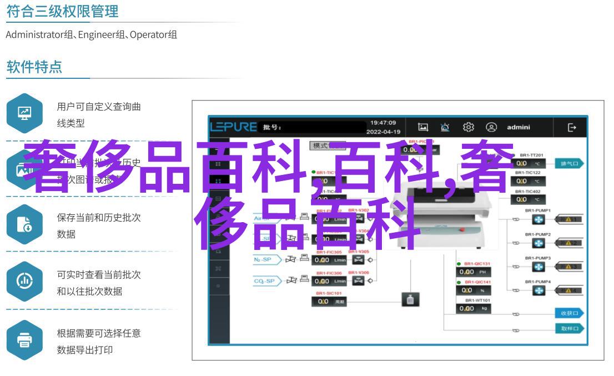Click the real-time batch chart icon
This screenshot has width=614, height=376.
coord(24,281)
